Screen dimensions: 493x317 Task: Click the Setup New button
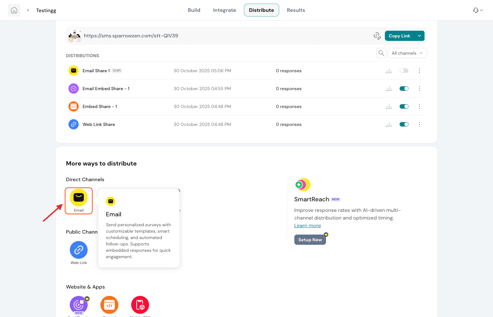(310, 240)
